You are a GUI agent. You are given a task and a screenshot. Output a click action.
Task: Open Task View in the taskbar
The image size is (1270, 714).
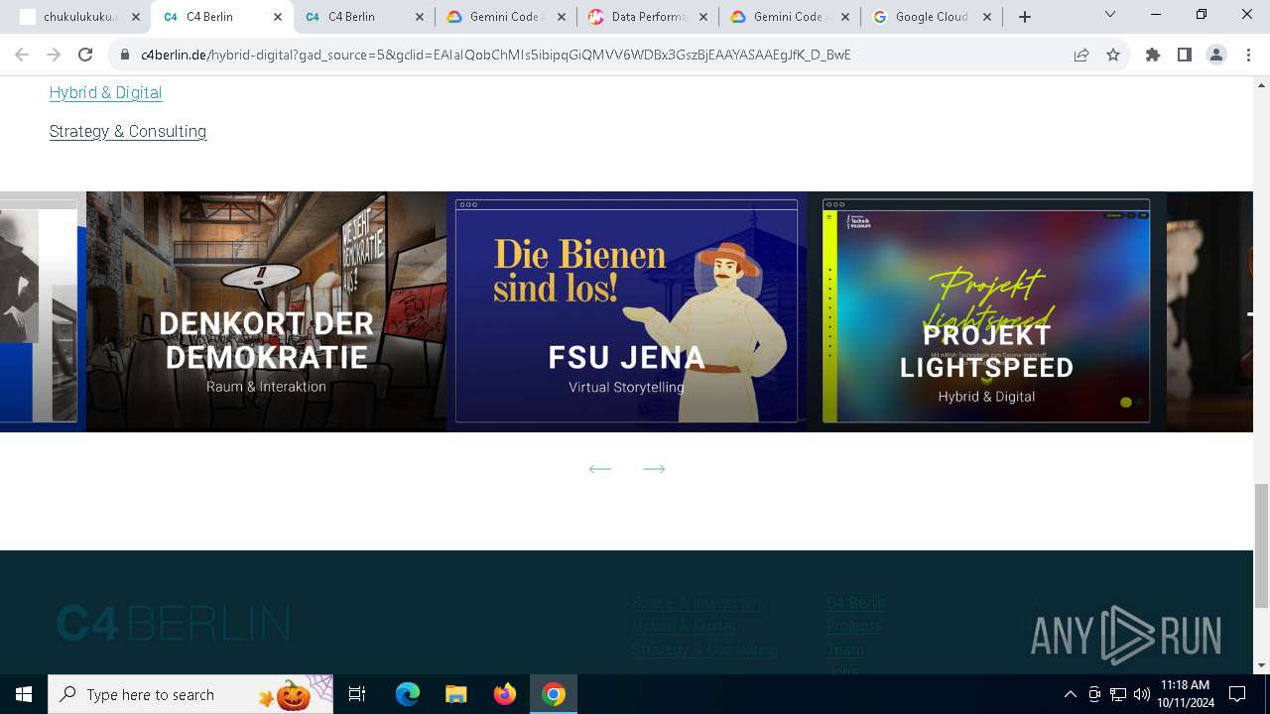click(357, 694)
